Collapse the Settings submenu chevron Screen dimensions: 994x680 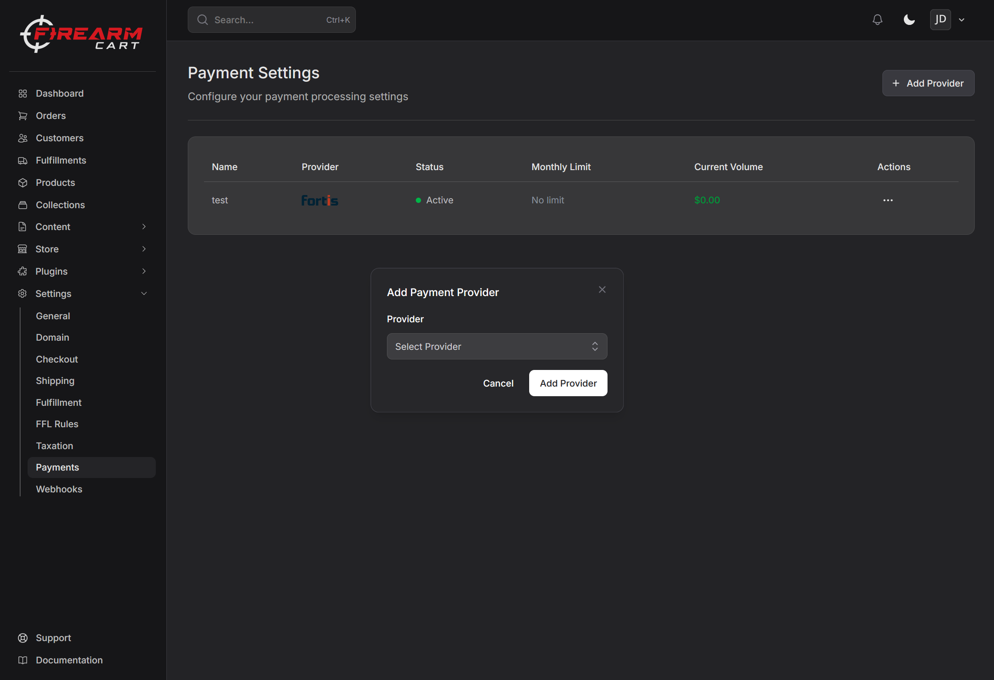[144, 293]
